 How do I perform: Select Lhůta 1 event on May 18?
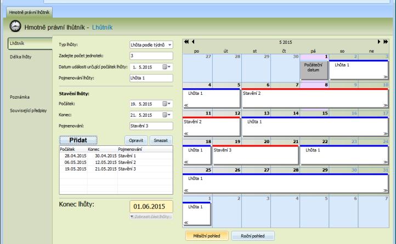pyautogui.click(x=197, y=155)
